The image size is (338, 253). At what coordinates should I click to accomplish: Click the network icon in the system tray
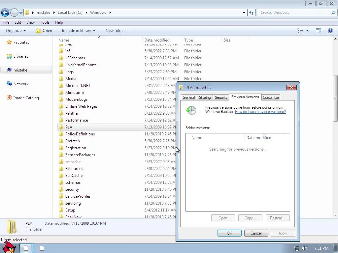pos(297,248)
